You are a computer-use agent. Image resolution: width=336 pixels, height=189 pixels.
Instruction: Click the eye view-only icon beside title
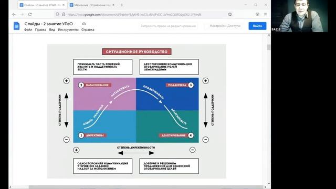[84, 24]
